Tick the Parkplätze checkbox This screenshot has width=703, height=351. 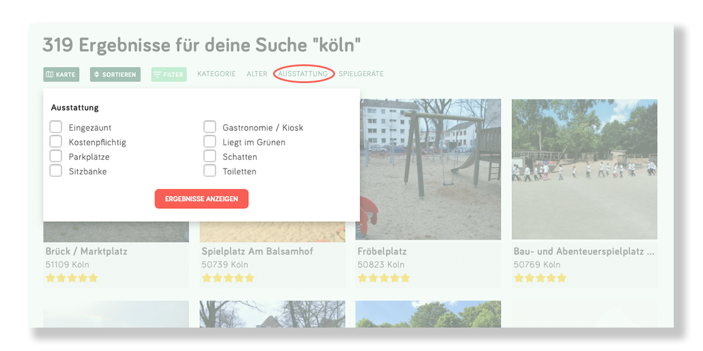point(56,156)
